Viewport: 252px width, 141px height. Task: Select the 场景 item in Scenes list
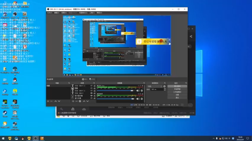(x=58, y=86)
